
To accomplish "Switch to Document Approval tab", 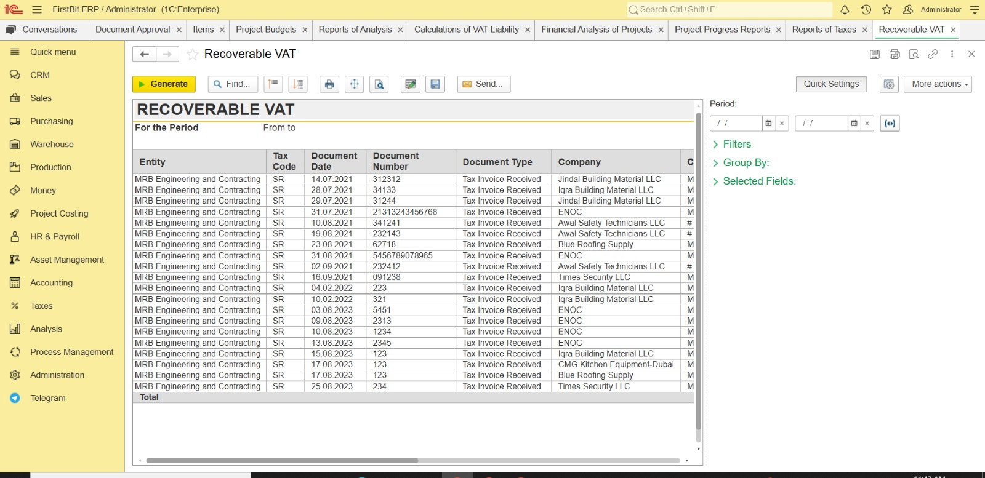I will point(132,30).
